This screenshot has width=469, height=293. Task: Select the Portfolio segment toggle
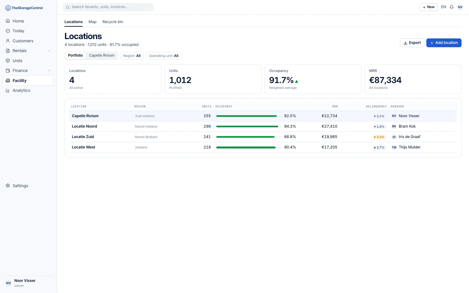pyautogui.click(x=75, y=55)
